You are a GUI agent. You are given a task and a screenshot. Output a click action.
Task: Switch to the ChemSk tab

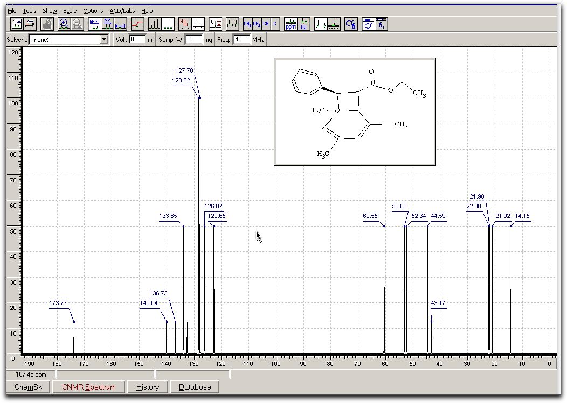point(28,387)
